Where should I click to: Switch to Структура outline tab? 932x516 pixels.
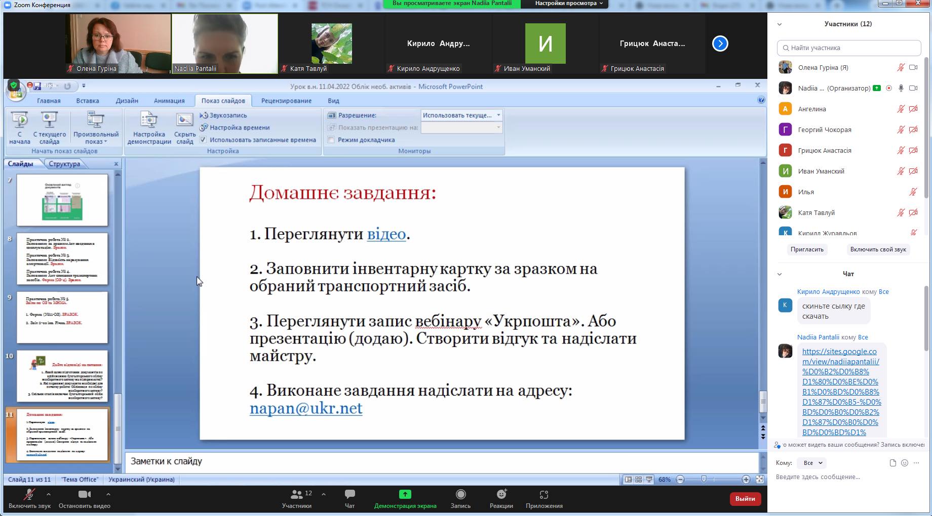pos(64,164)
